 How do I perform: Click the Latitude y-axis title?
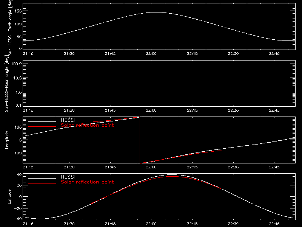coord(9,196)
